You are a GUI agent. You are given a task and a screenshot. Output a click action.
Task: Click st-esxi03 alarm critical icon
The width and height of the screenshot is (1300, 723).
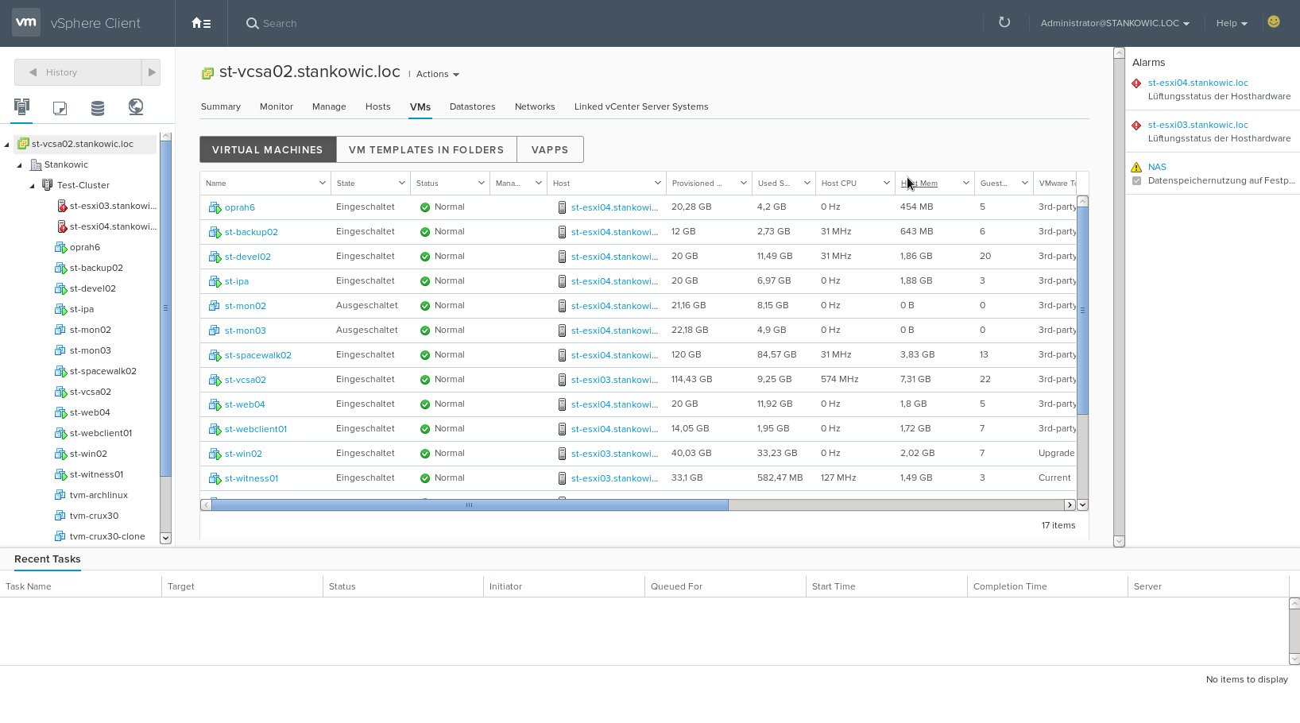click(x=1136, y=125)
